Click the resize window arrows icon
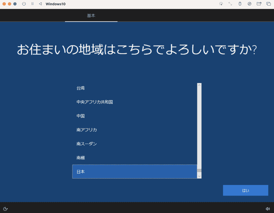The height and width of the screenshot is (213, 274). coord(230,4)
